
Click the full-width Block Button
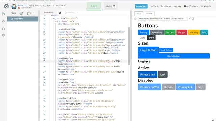174,56
